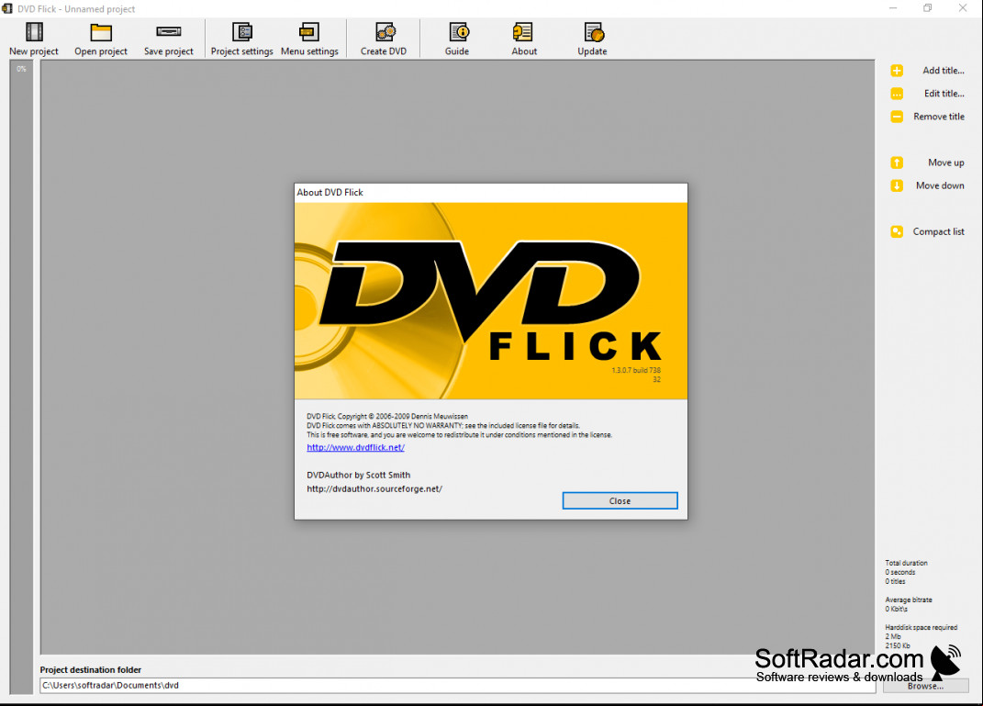This screenshot has height=706, width=983.
Task: Click the 'Average bitrate' status text
Action: pos(909,600)
